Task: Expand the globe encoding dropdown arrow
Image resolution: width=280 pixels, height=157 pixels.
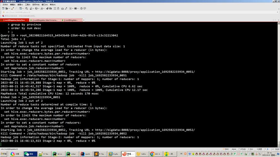Action: point(38,8)
